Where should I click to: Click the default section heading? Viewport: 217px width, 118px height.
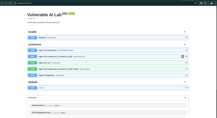pos(33,82)
